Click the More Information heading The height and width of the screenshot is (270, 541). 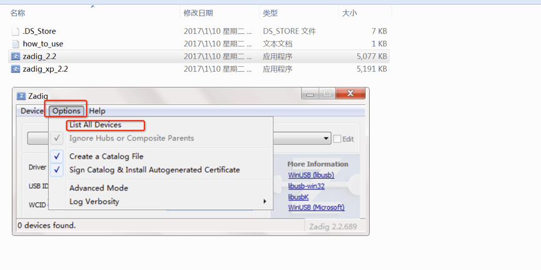(x=318, y=164)
